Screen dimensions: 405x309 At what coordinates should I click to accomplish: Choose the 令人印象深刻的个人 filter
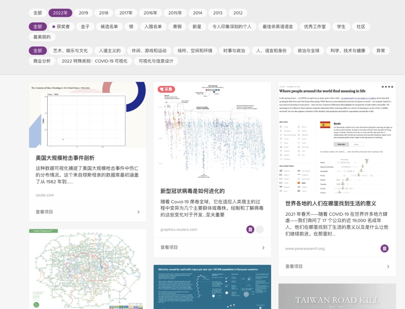[x=232, y=27]
